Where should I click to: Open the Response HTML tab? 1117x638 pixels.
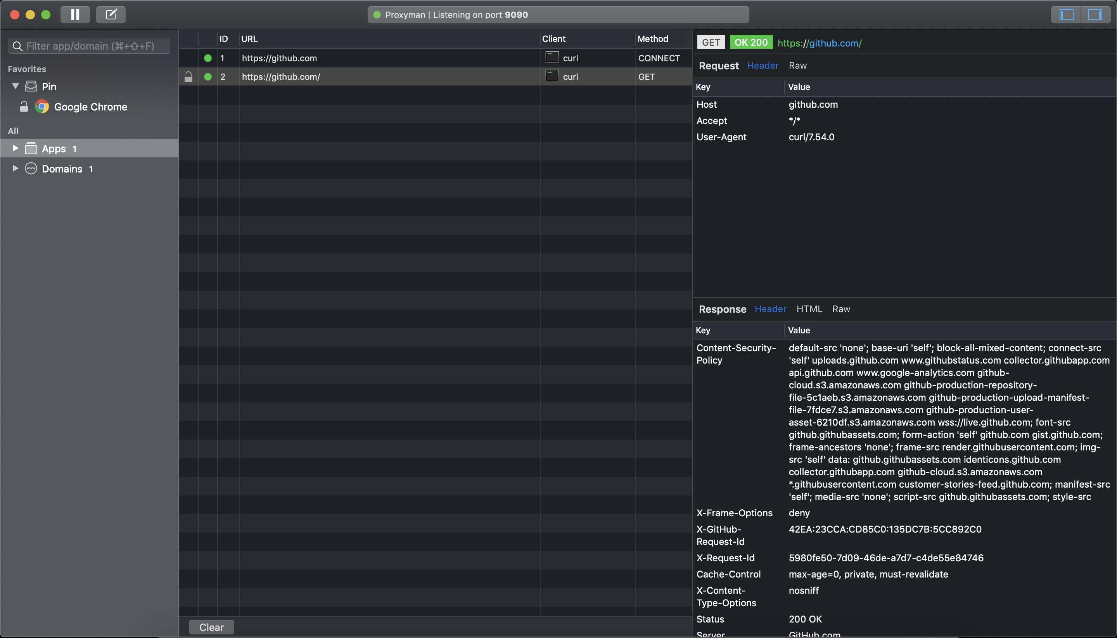(x=809, y=309)
